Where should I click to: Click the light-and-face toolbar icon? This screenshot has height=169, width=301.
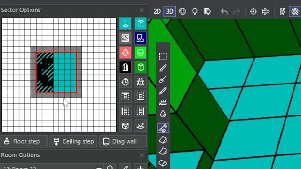coord(207,11)
